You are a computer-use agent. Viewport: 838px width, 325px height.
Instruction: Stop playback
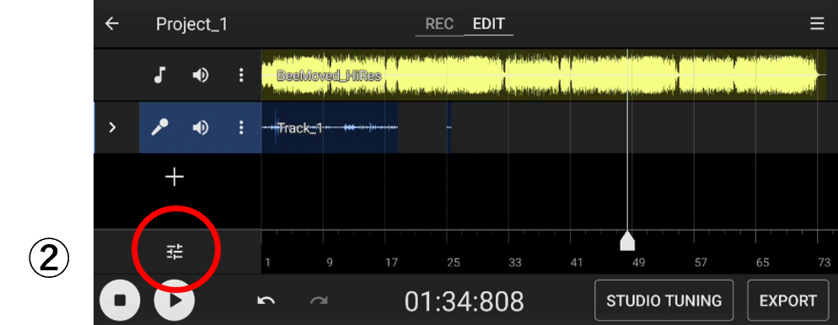(x=121, y=301)
